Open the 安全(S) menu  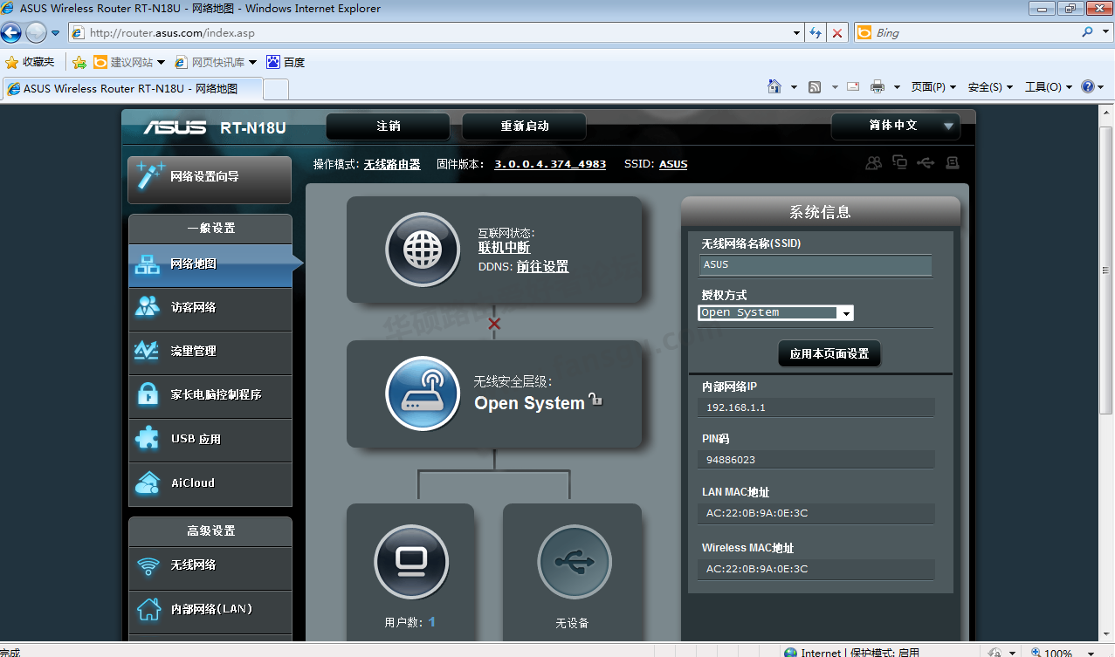pos(990,86)
